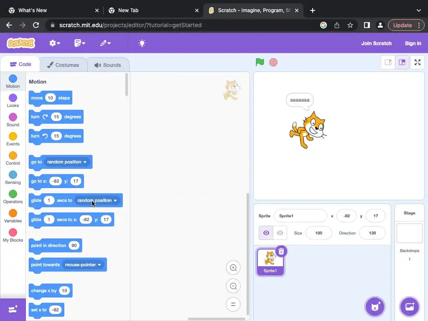
Task: Open the Settings gear menu
Action: pos(55,43)
